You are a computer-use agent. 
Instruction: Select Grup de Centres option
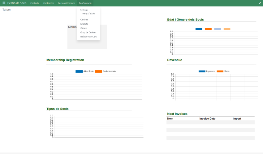coord(88,32)
